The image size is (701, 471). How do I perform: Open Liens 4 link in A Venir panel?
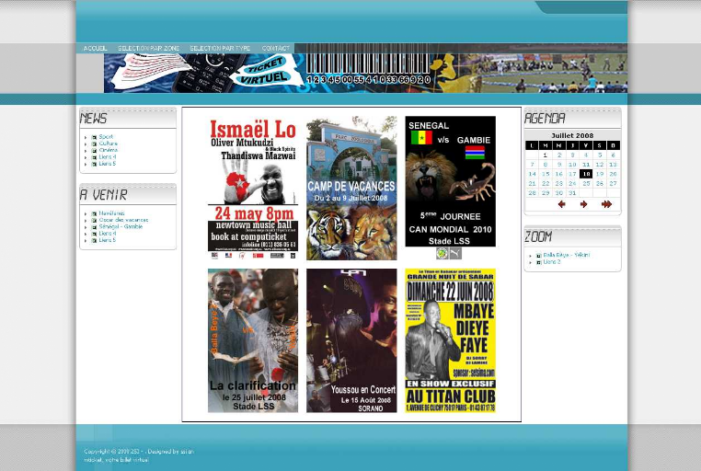coord(108,234)
